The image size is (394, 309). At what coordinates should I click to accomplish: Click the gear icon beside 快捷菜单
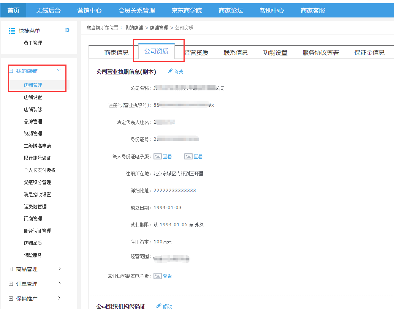click(x=67, y=30)
